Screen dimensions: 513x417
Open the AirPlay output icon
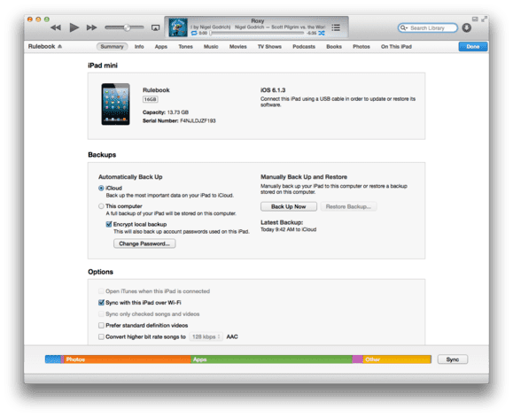(155, 28)
